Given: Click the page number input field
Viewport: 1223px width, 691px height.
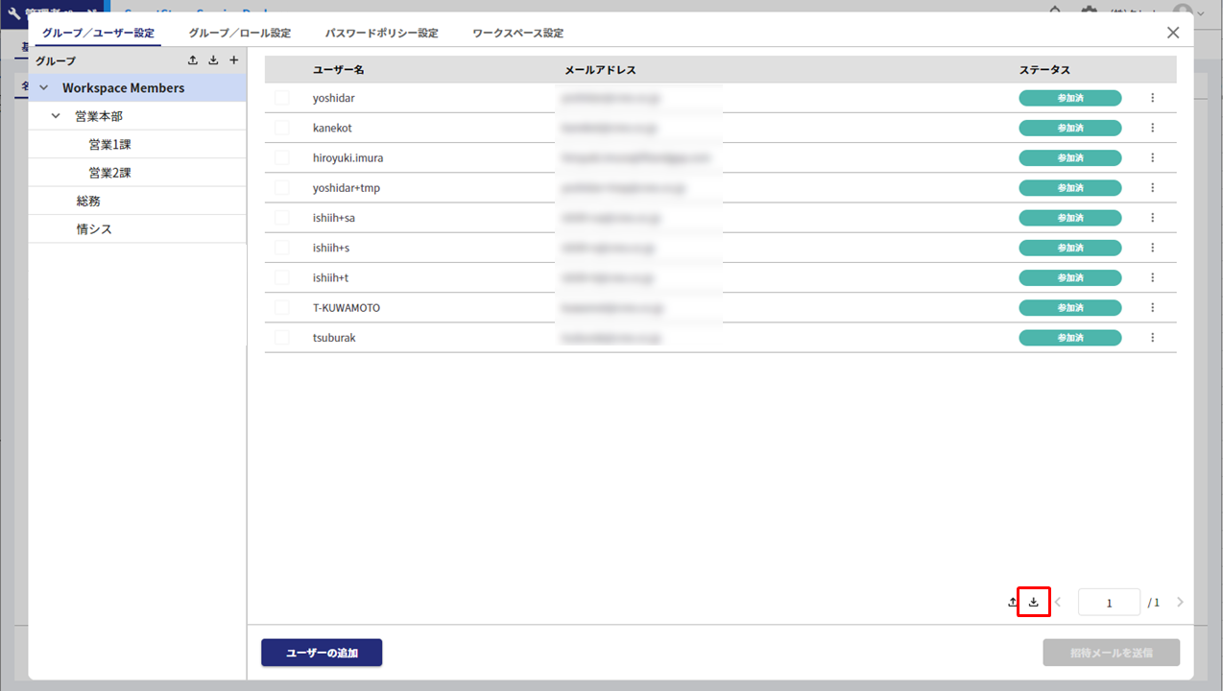Looking at the screenshot, I should coord(1109,603).
